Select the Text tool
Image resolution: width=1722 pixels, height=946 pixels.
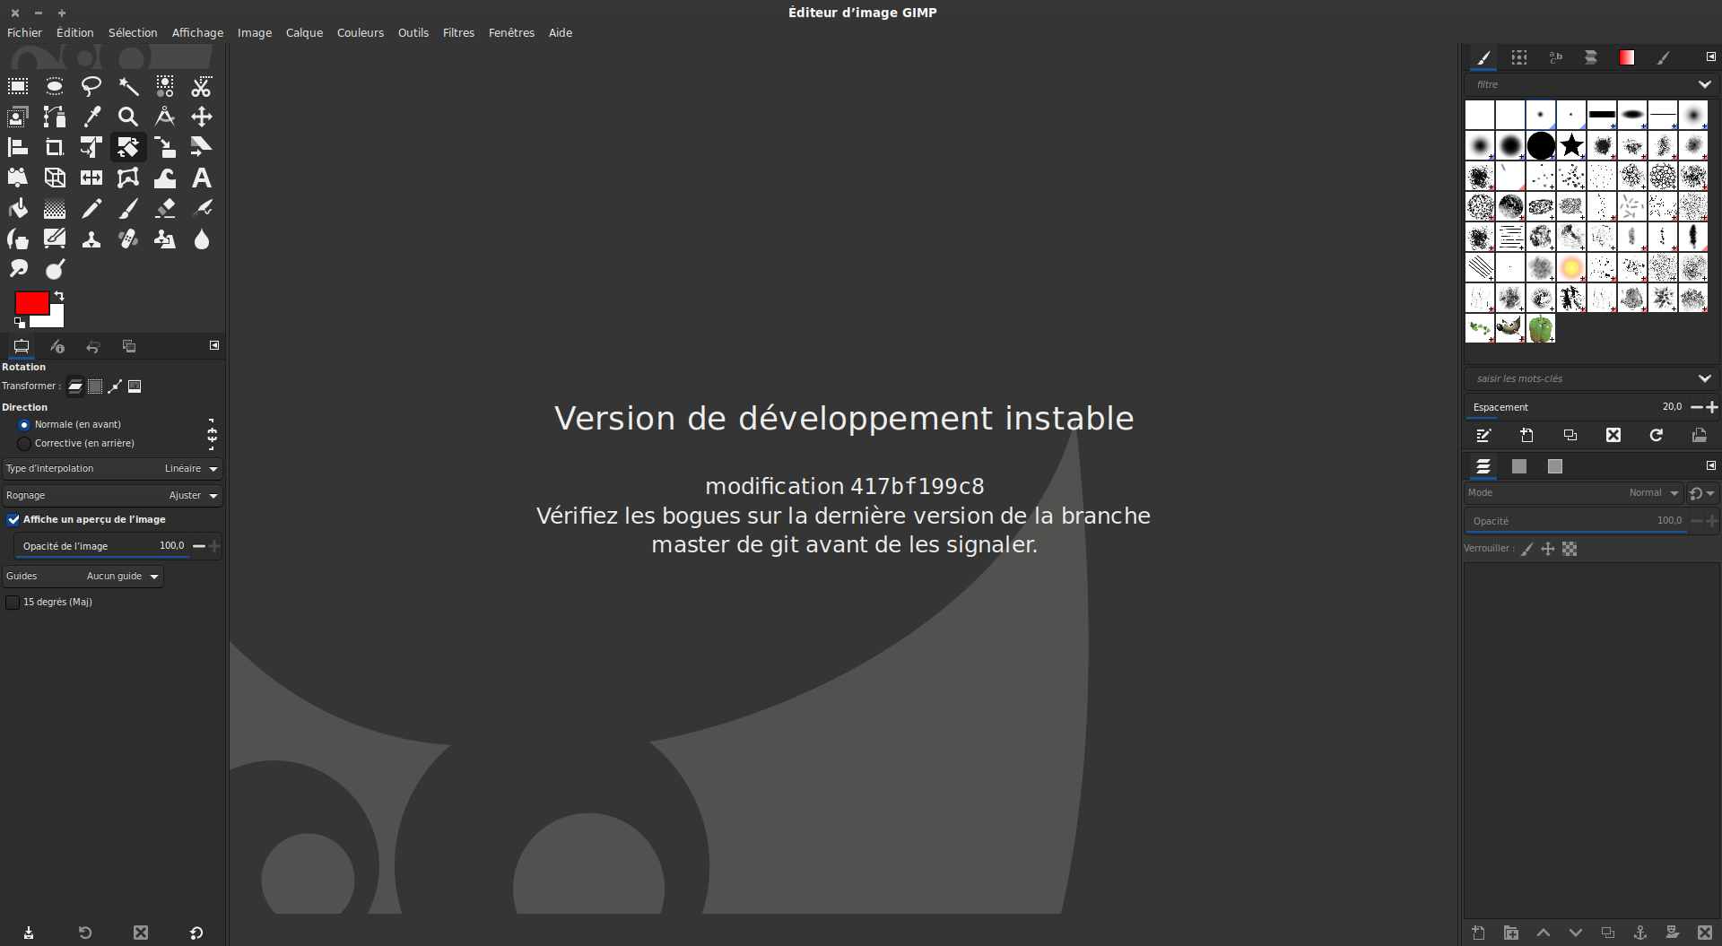click(202, 178)
